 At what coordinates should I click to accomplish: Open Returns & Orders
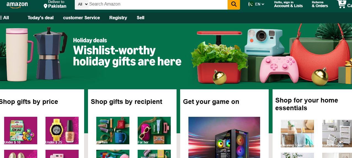tap(320, 4)
